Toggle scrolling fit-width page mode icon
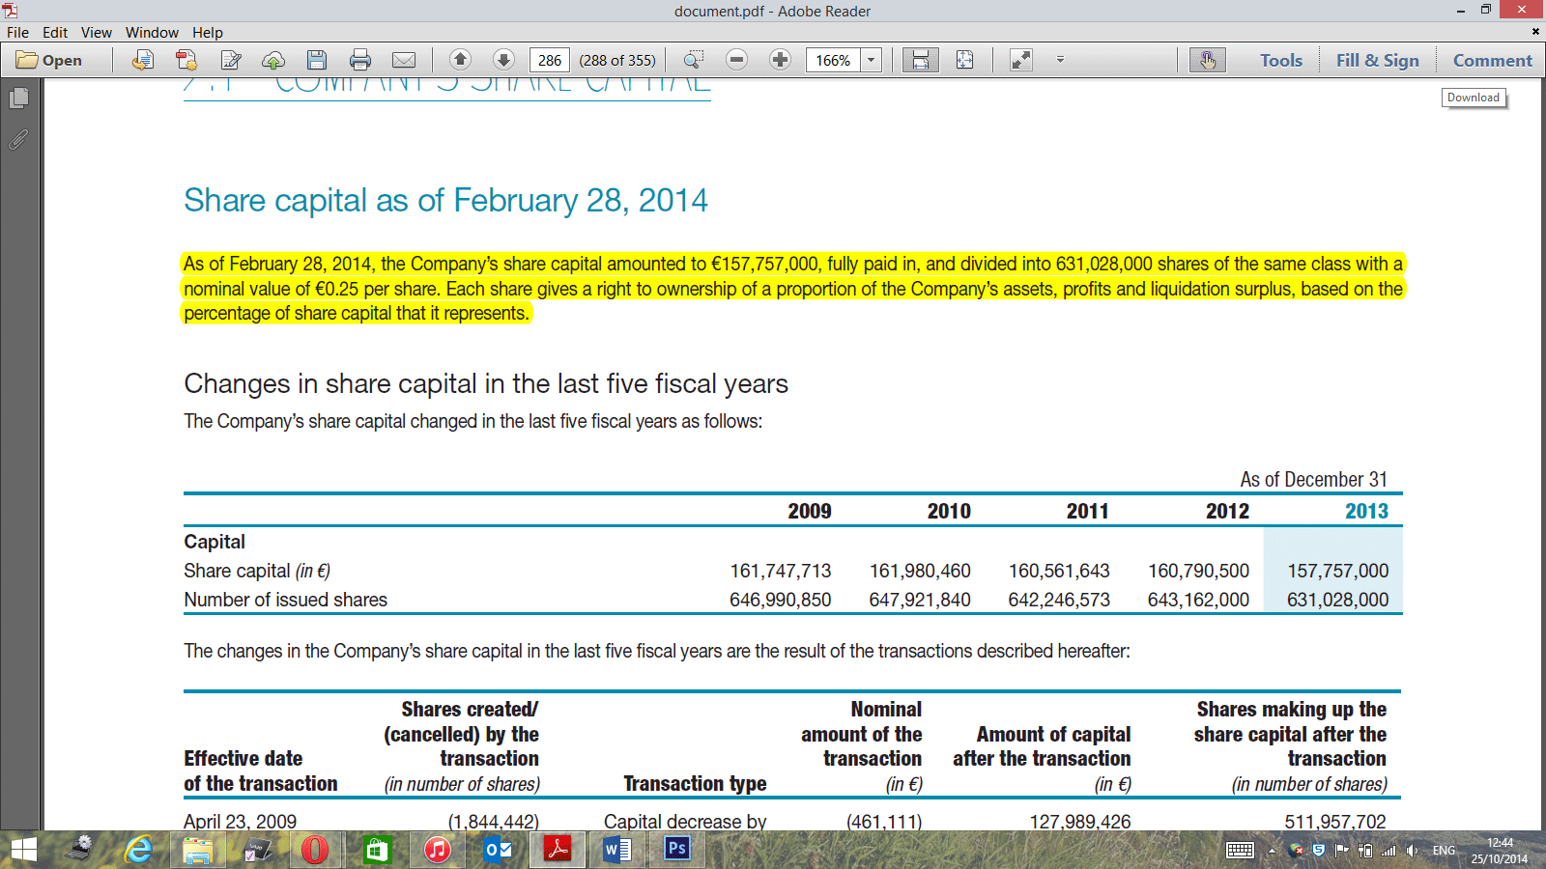 pyautogui.click(x=921, y=60)
